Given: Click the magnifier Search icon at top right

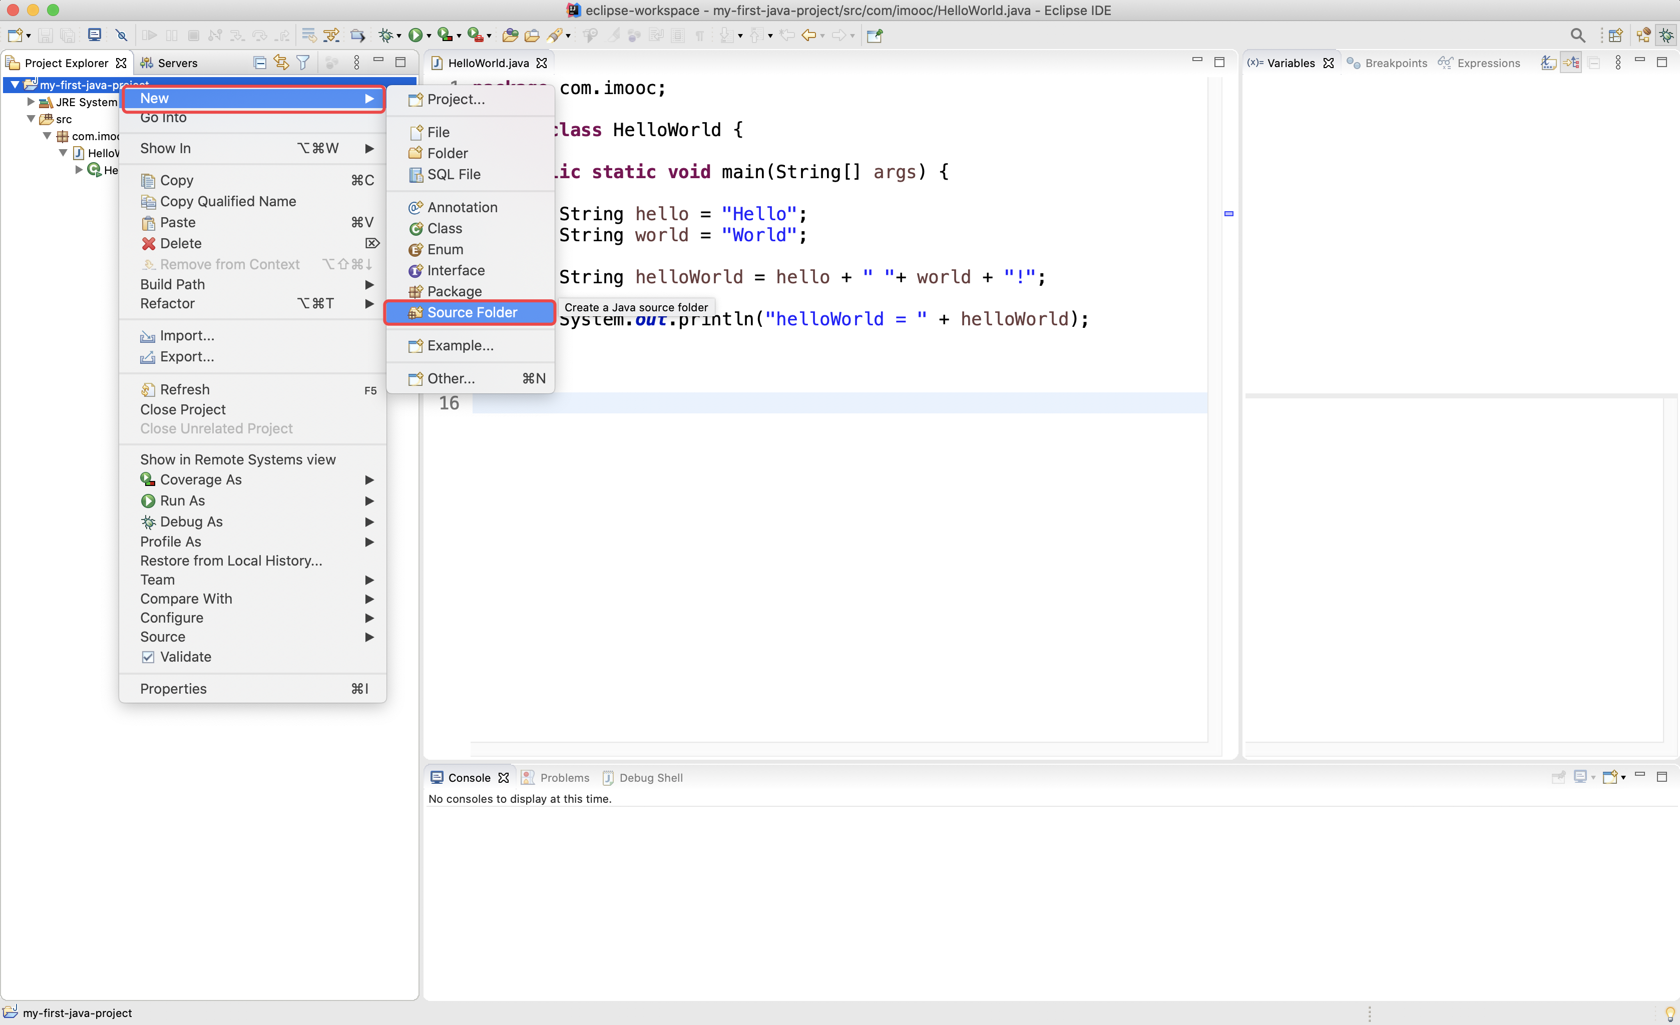Looking at the screenshot, I should (x=1578, y=36).
